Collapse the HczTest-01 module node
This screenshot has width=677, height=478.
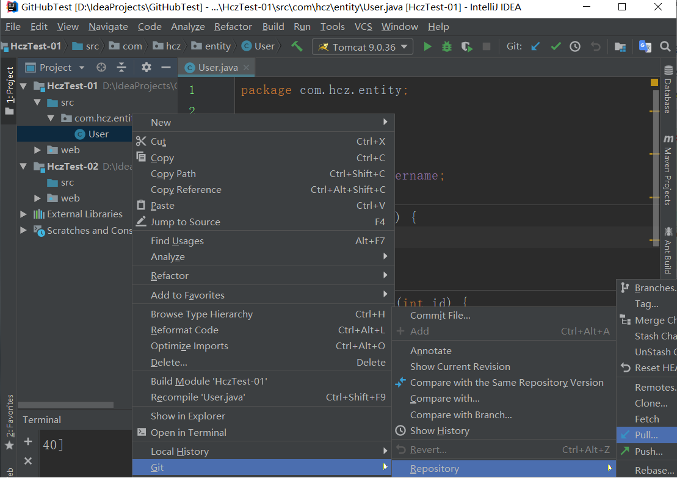tap(24, 86)
